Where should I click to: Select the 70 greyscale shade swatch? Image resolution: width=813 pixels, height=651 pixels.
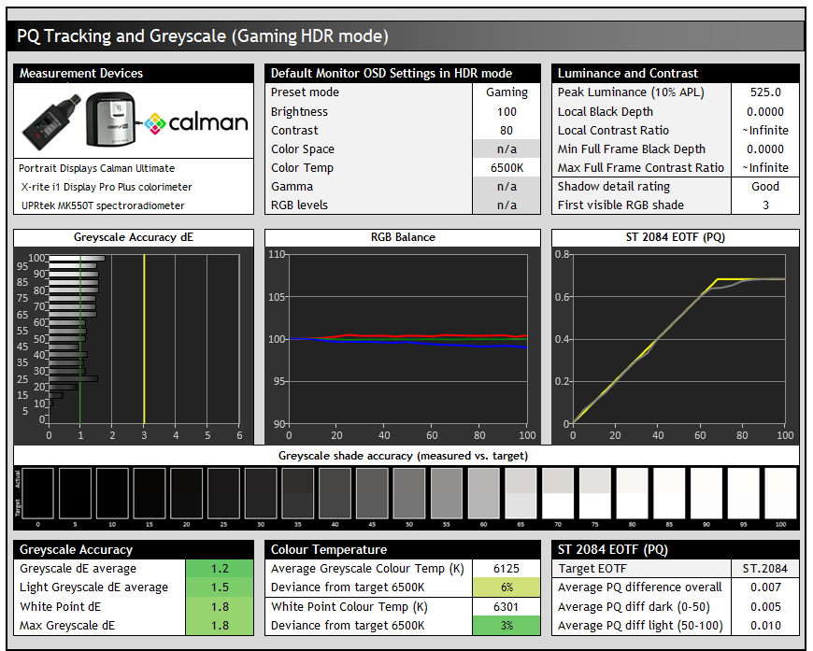coord(558,494)
